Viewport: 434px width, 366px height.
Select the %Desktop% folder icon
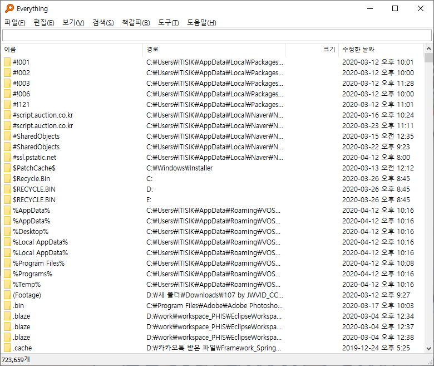click(7, 231)
